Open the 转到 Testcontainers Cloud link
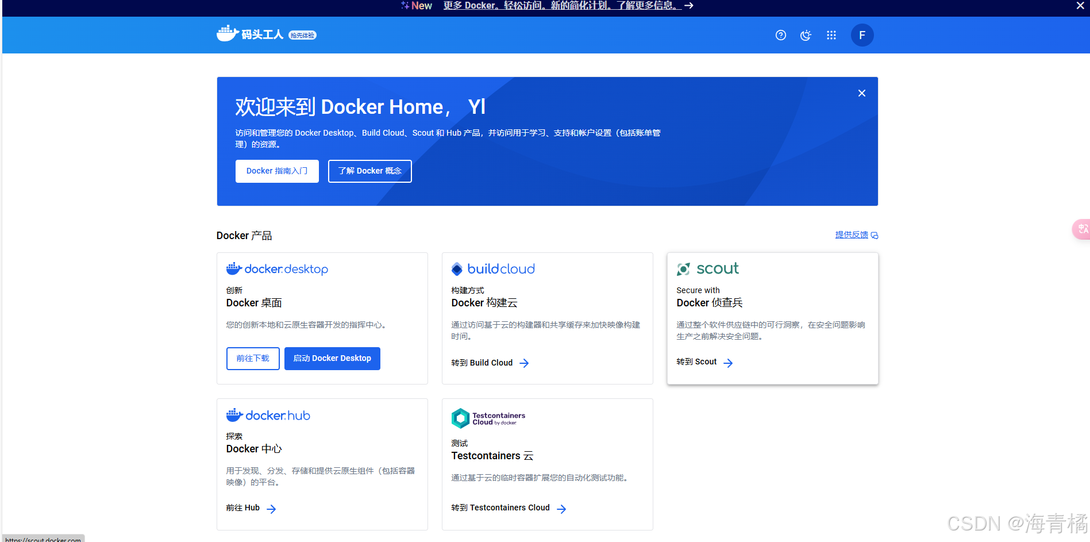 point(500,508)
